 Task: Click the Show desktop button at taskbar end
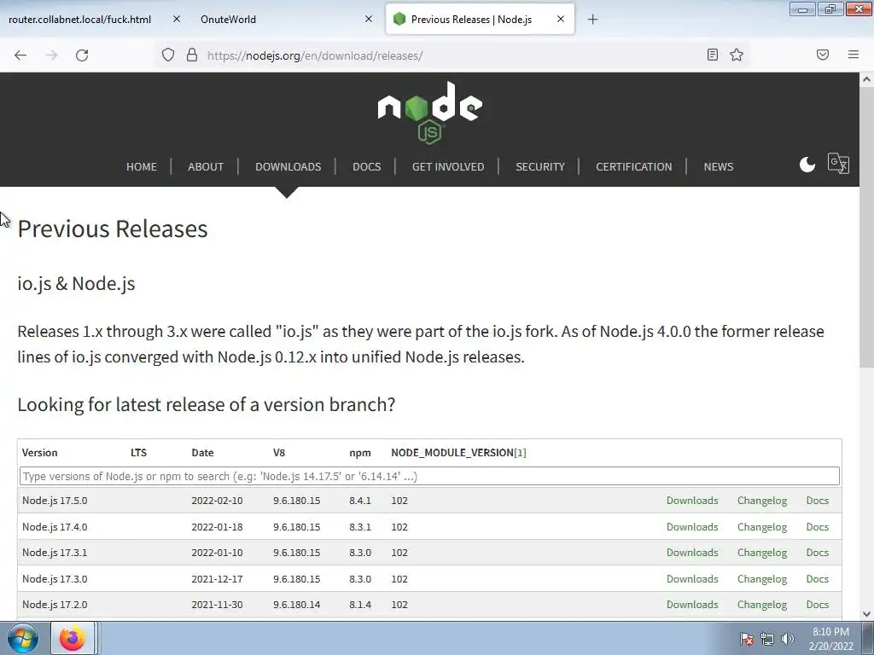pyautogui.click(x=868, y=639)
